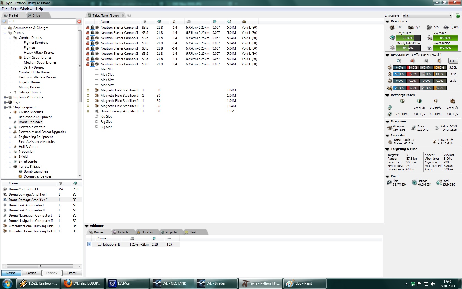Collapse the Firepower section

point(387,122)
